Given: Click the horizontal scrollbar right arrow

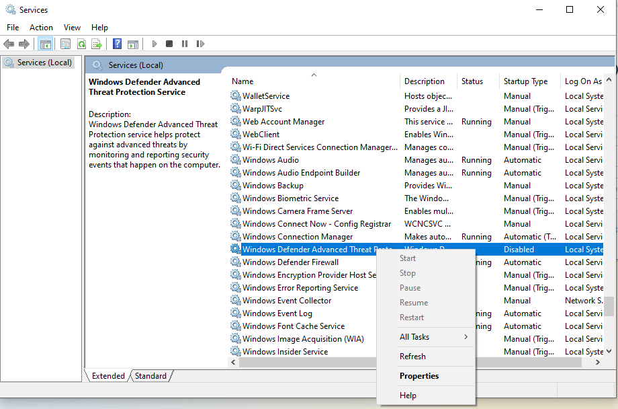Looking at the screenshot, I should click(598, 362).
